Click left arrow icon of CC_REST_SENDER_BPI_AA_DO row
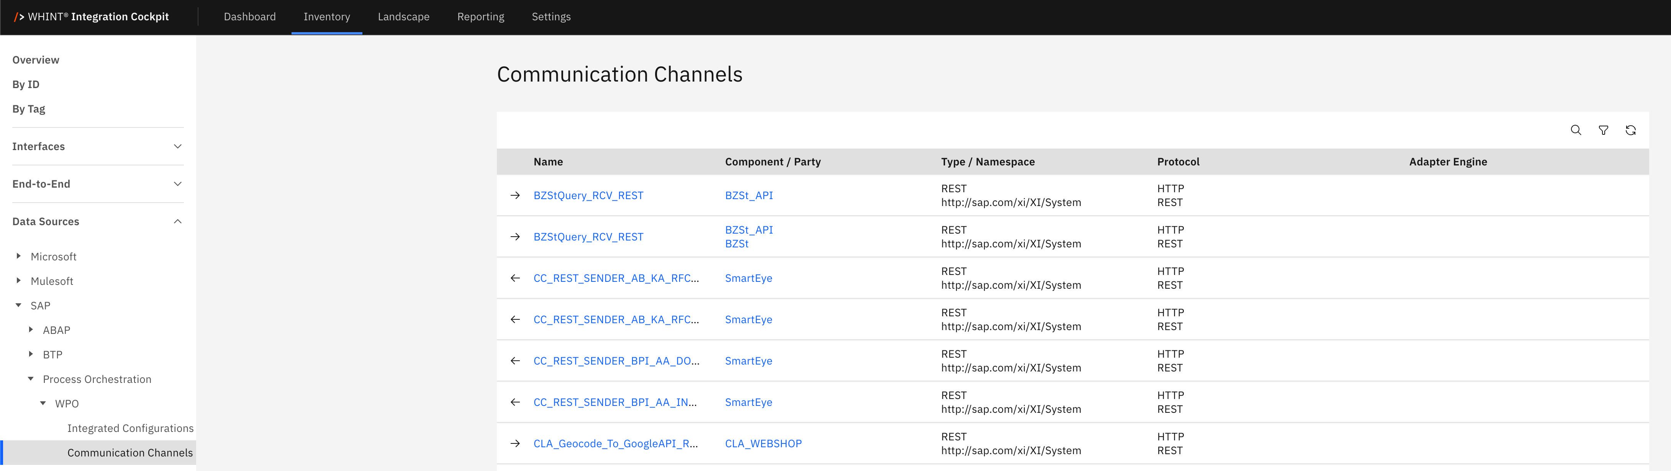The width and height of the screenshot is (1671, 471). click(515, 361)
